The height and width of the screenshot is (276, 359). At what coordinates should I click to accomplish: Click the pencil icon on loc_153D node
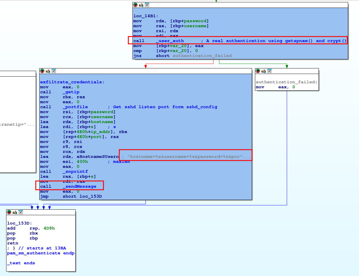tap(15, 212)
